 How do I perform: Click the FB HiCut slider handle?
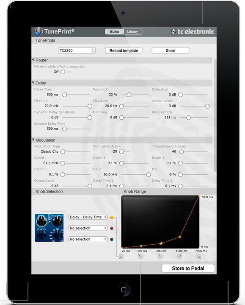tap(90, 106)
